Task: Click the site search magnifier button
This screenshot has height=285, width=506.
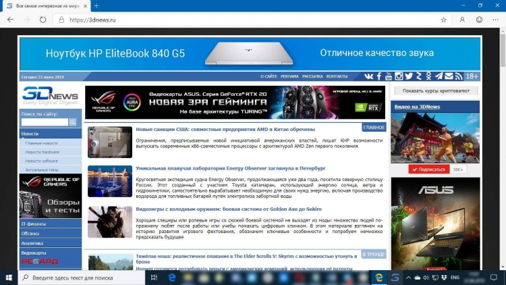Action: [73, 122]
